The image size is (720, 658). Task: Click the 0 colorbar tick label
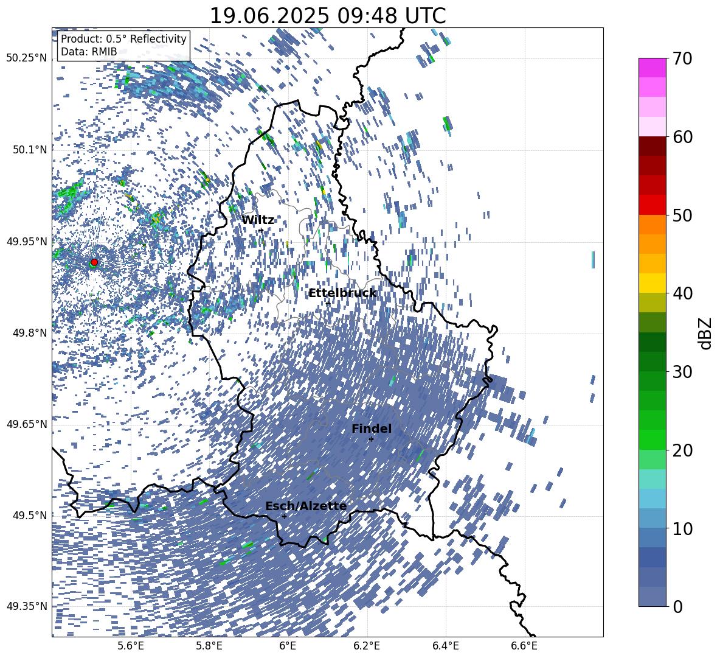click(x=677, y=606)
